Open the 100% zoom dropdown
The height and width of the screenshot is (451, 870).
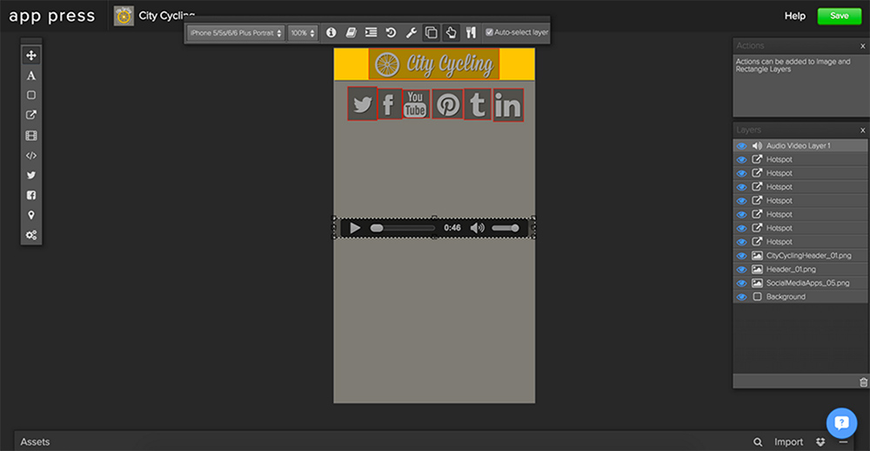[x=303, y=33]
